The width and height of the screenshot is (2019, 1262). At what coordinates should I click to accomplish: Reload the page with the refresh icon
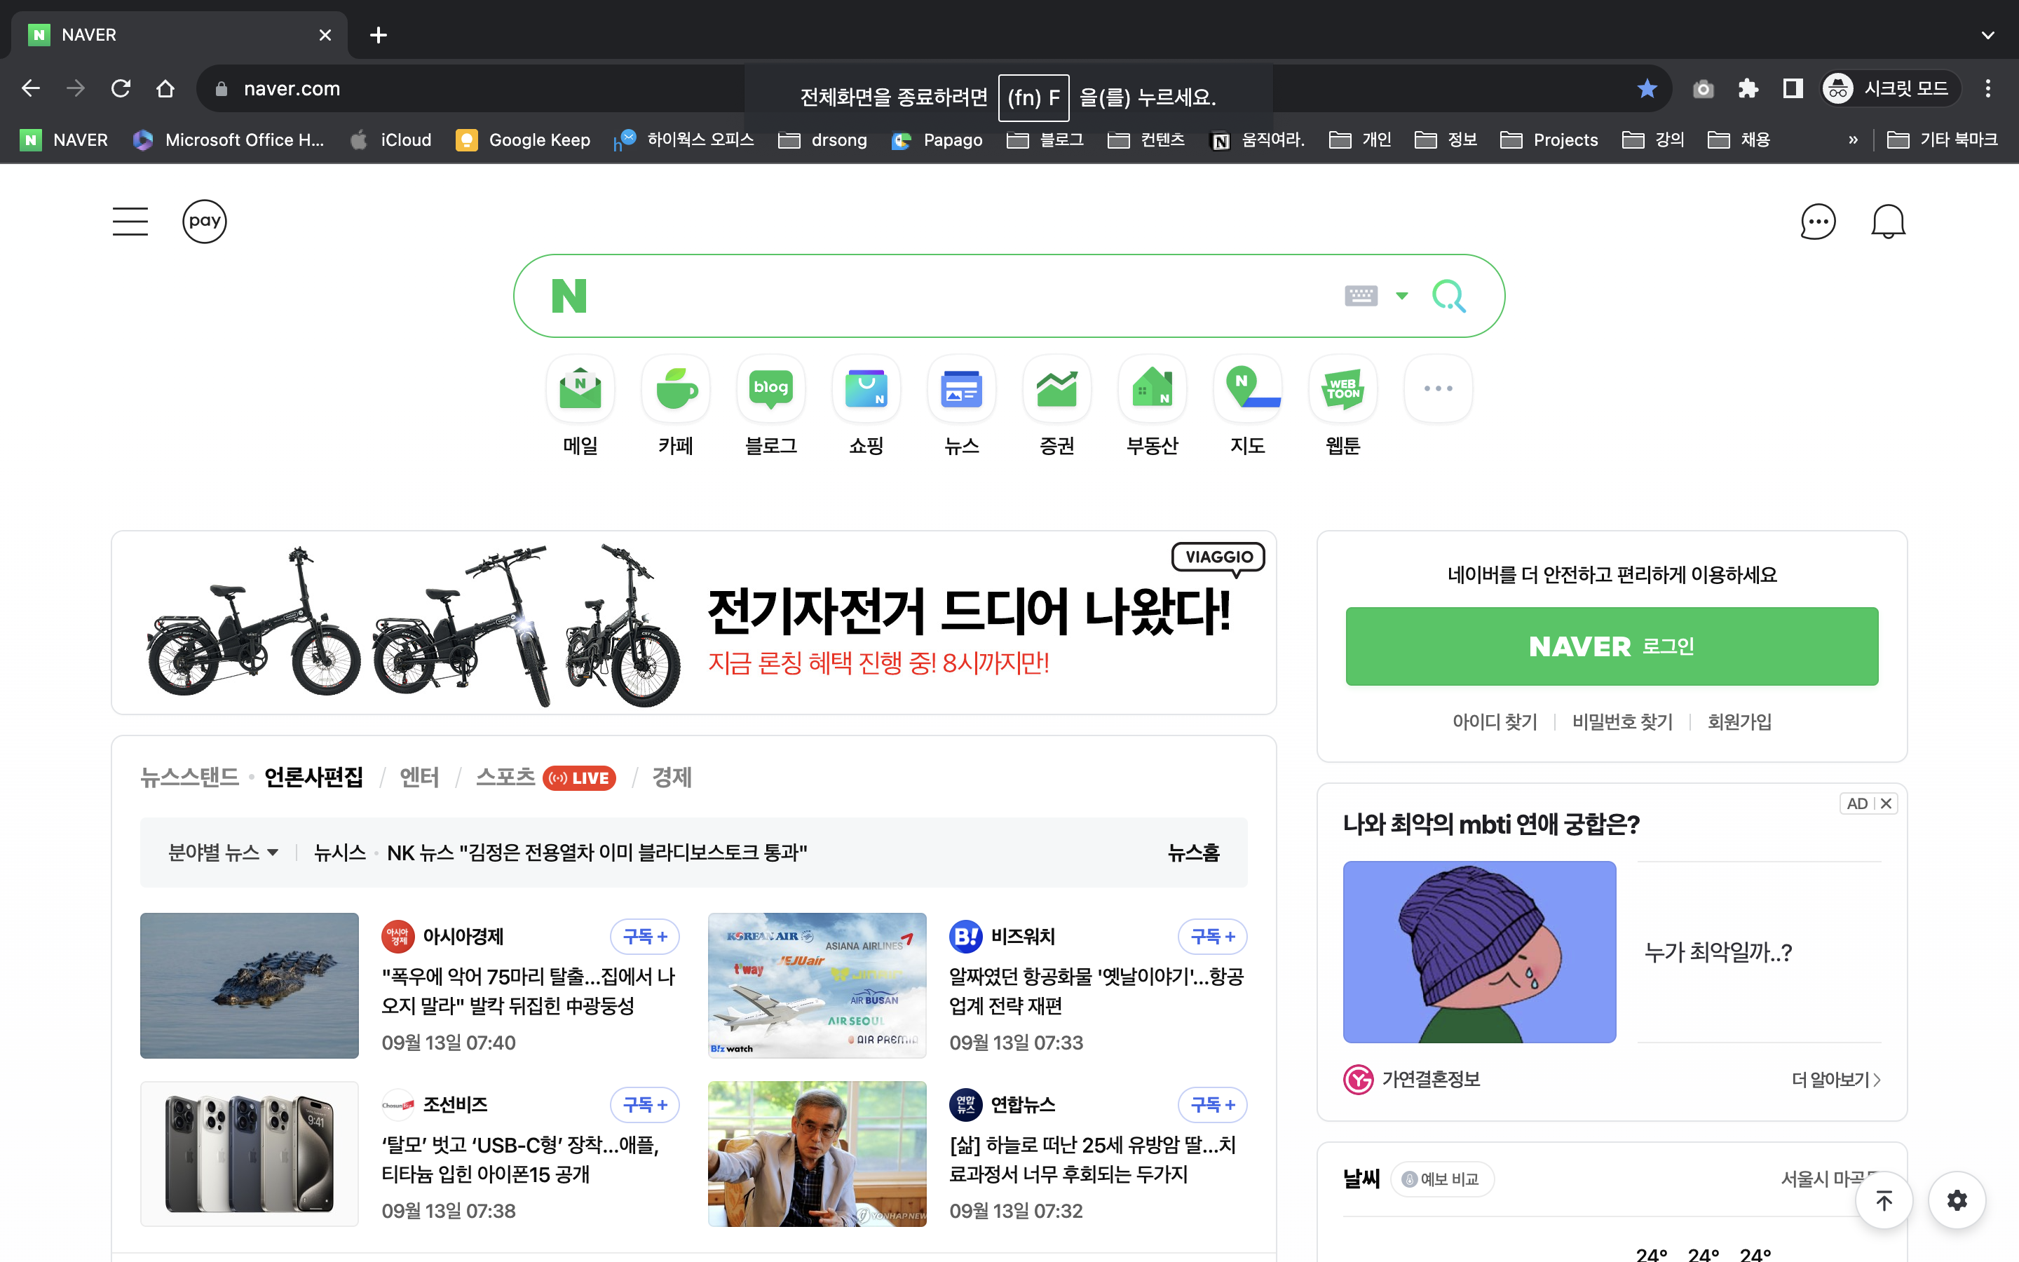pos(121,88)
